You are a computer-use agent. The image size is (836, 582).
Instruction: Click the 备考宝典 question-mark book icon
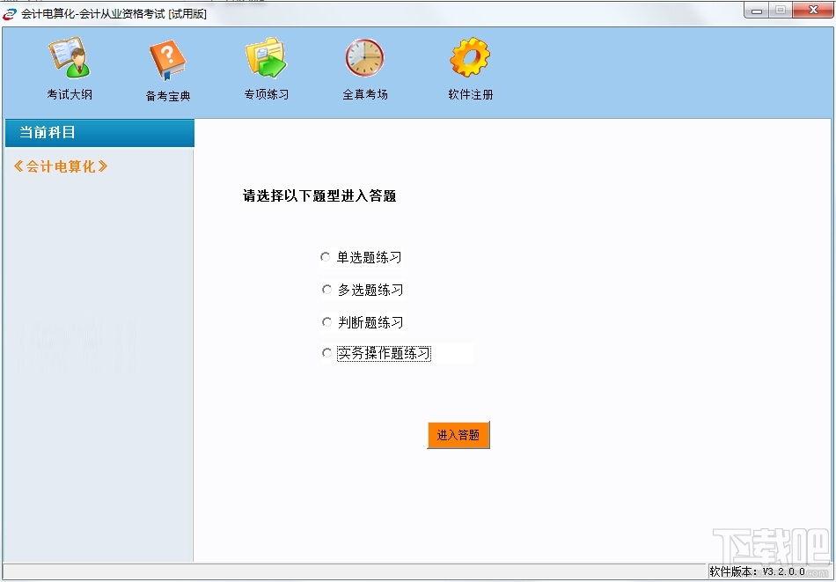click(x=167, y=60)
